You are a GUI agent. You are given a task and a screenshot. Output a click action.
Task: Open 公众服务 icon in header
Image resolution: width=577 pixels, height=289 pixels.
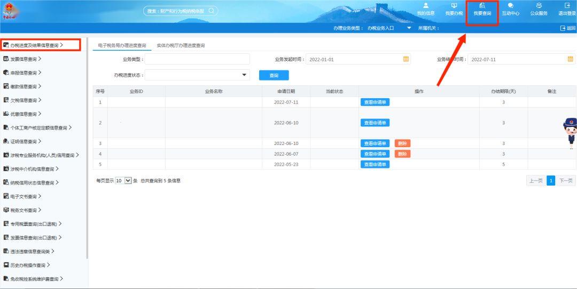tap(539, 5)
